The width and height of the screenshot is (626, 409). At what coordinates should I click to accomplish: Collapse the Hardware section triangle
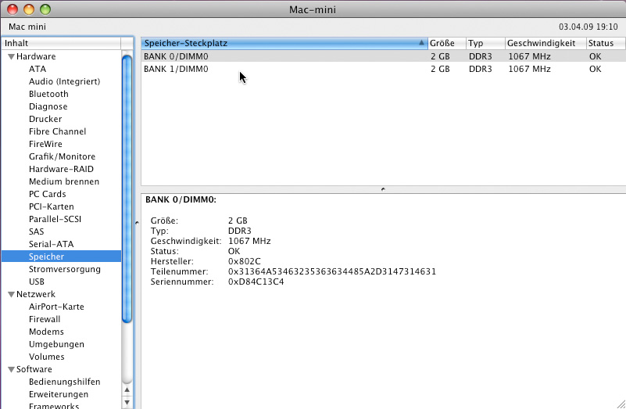point(11,57)
